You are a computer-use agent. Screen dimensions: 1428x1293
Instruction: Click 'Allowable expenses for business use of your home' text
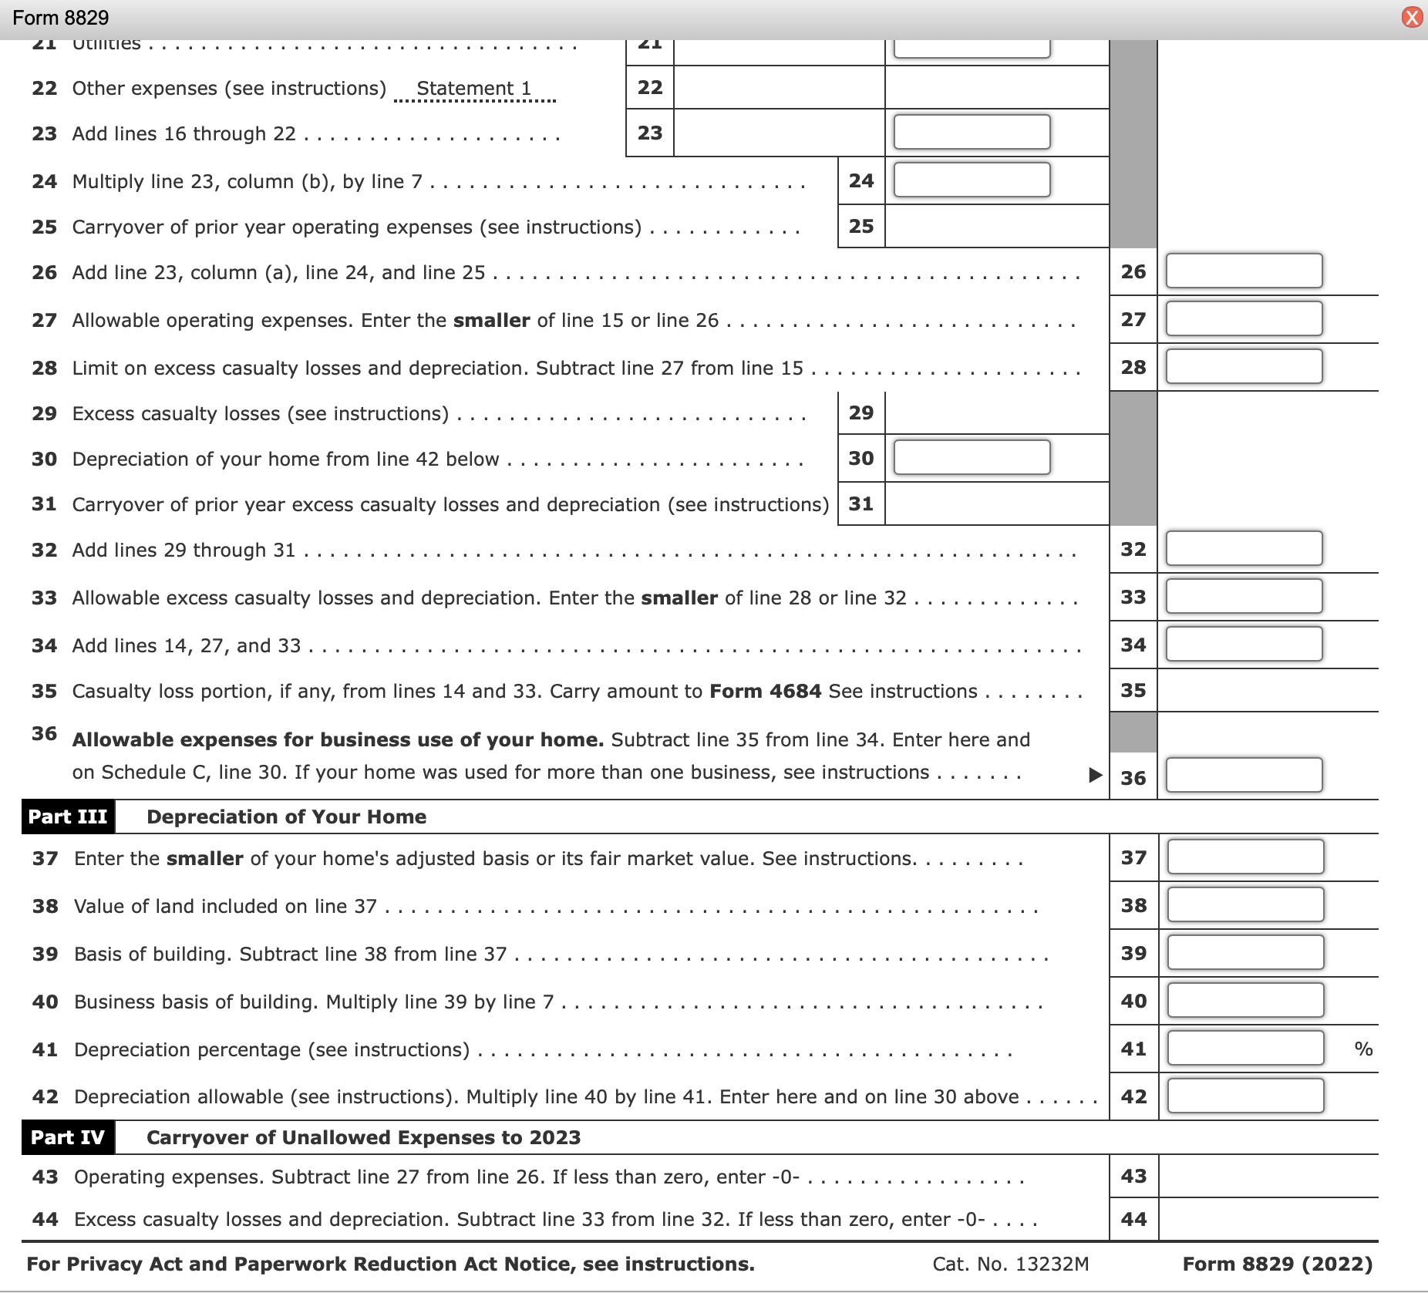(338, 739)
